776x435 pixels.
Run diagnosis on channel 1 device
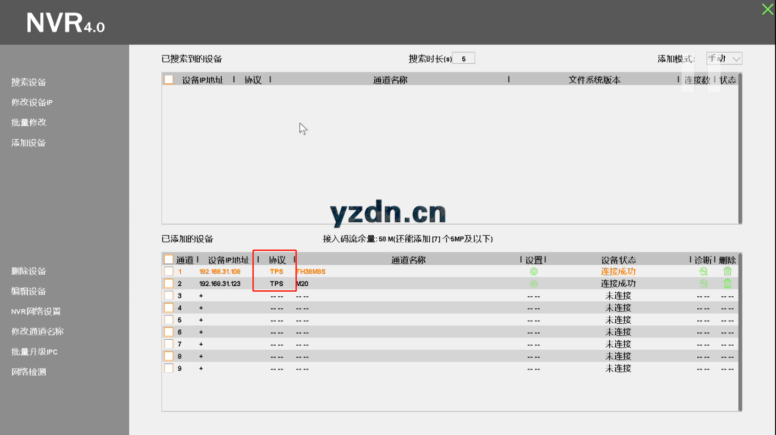pos(703,271)
